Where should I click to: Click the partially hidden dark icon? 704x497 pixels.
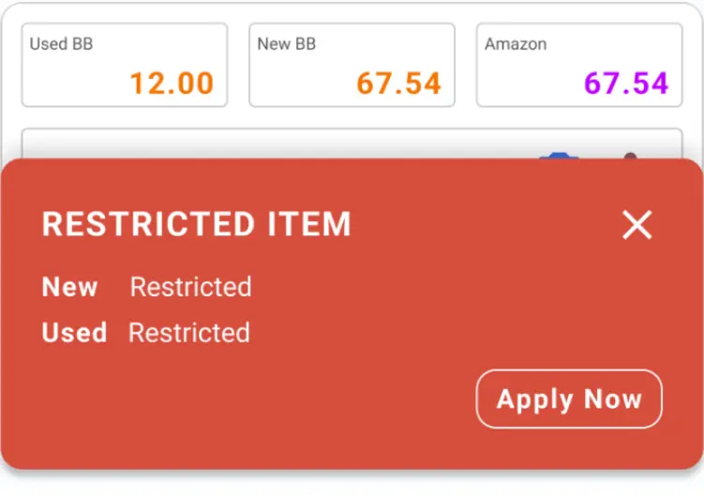tap(630, 155)
